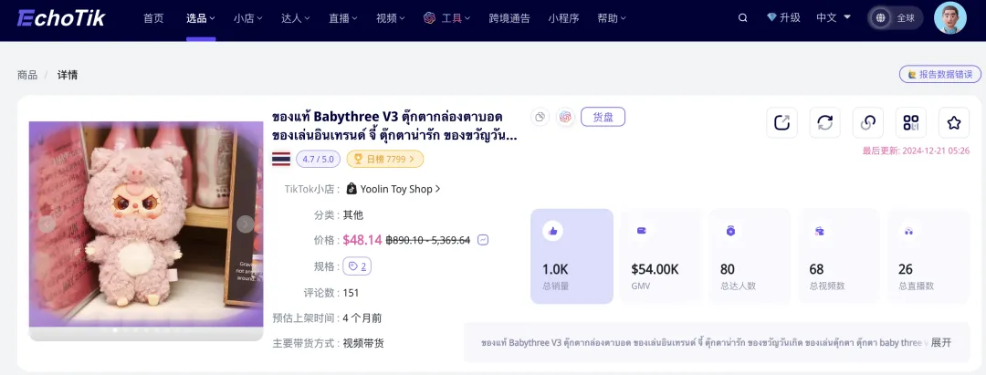Click the icon on 总直播数 card
This screenshot has height=375, width=986.
click(908, 231)
